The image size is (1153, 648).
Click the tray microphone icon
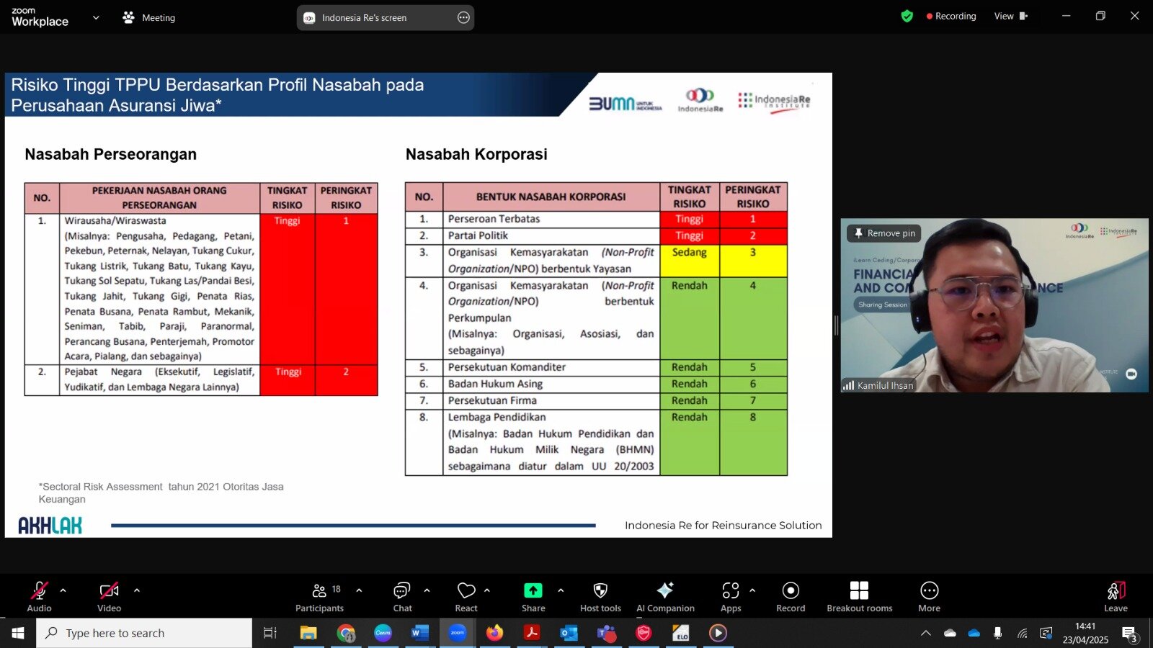[997, 633]
